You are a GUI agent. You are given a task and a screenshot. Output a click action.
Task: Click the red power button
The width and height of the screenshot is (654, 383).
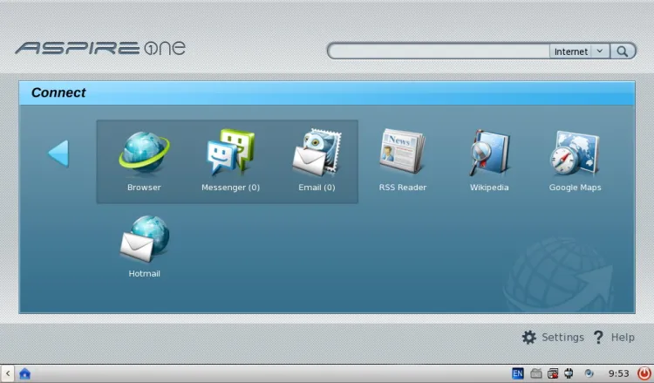click(x=644, y=373)
